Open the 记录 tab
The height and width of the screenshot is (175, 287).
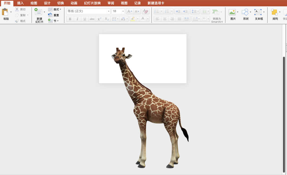tap(137, 3)
